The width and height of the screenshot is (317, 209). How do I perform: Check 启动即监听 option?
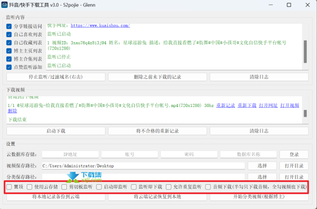(99, 187)
